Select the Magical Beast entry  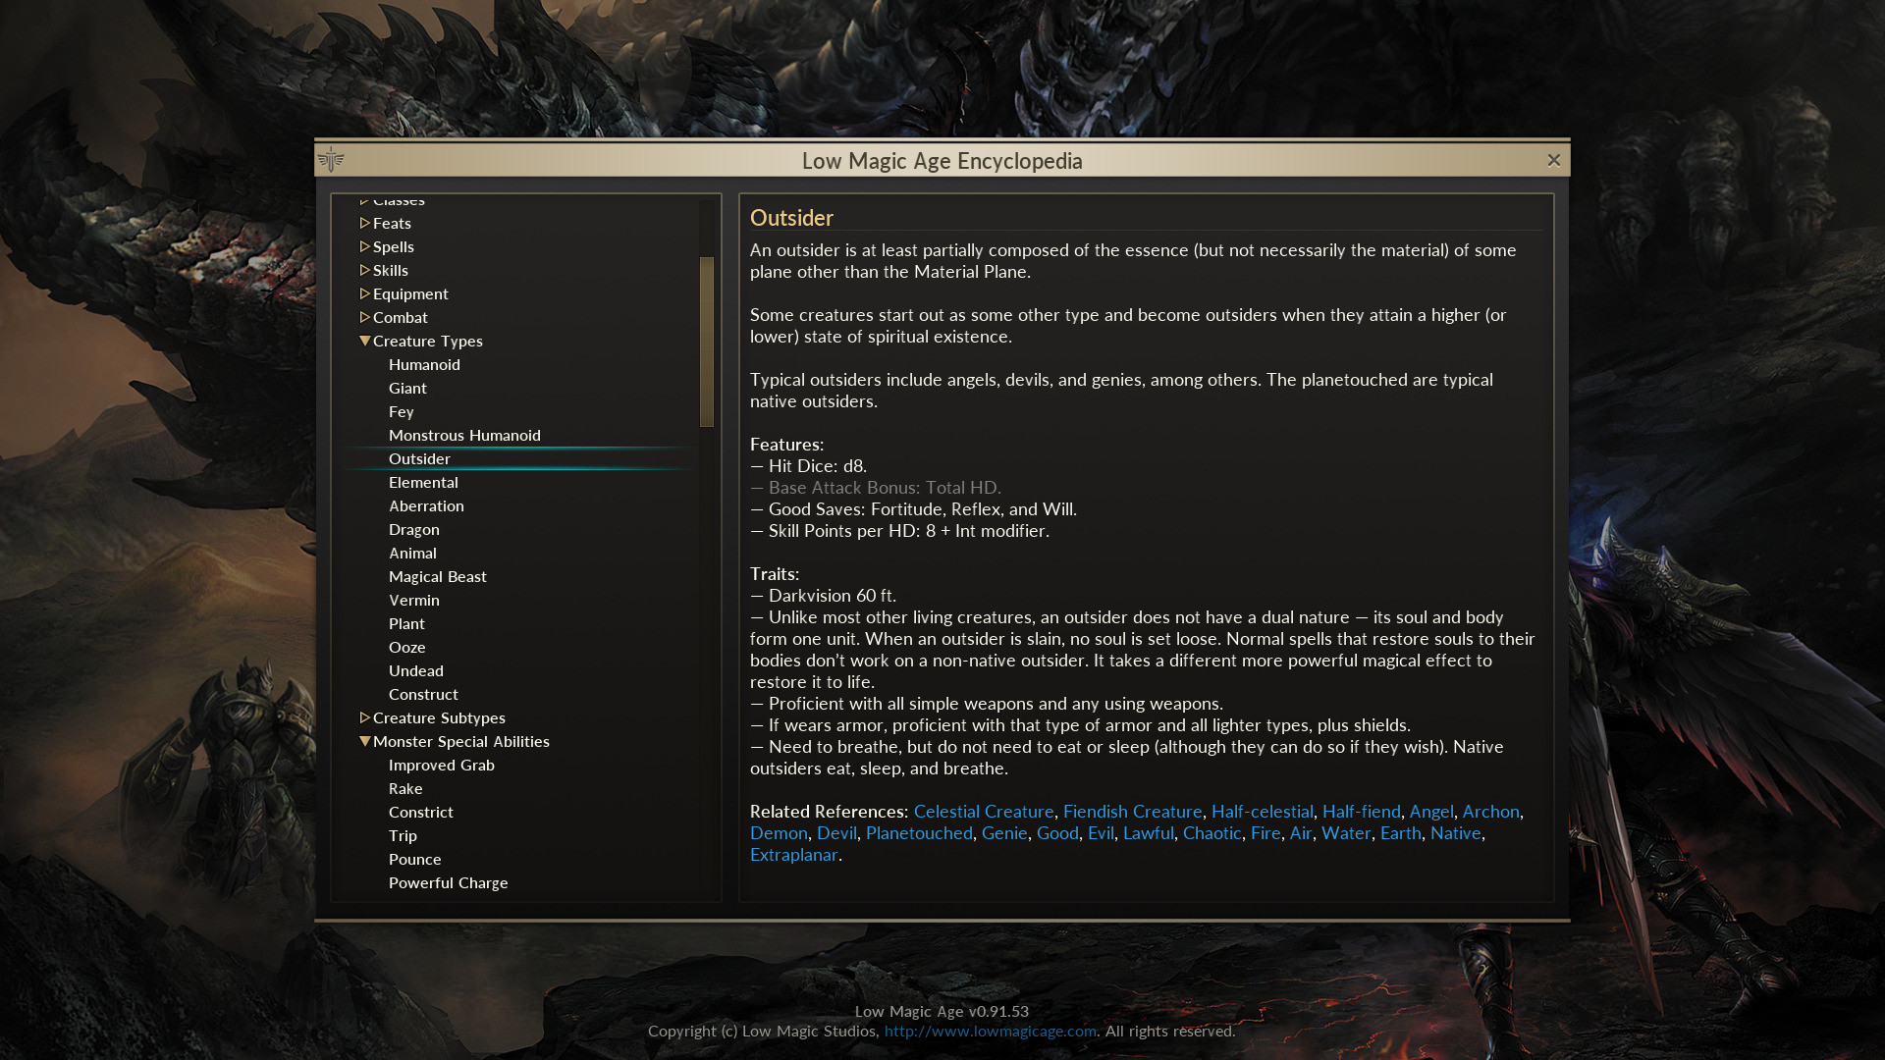[x=437, y=576]
